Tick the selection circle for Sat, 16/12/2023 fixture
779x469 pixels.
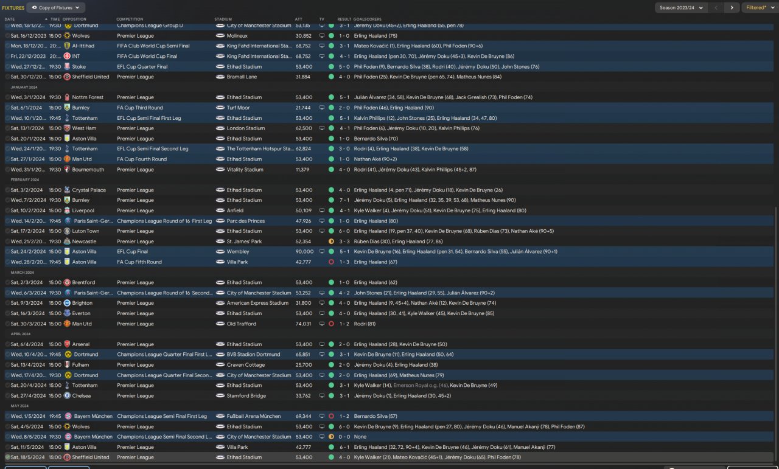pyautogui.click(x=8, y=36)
